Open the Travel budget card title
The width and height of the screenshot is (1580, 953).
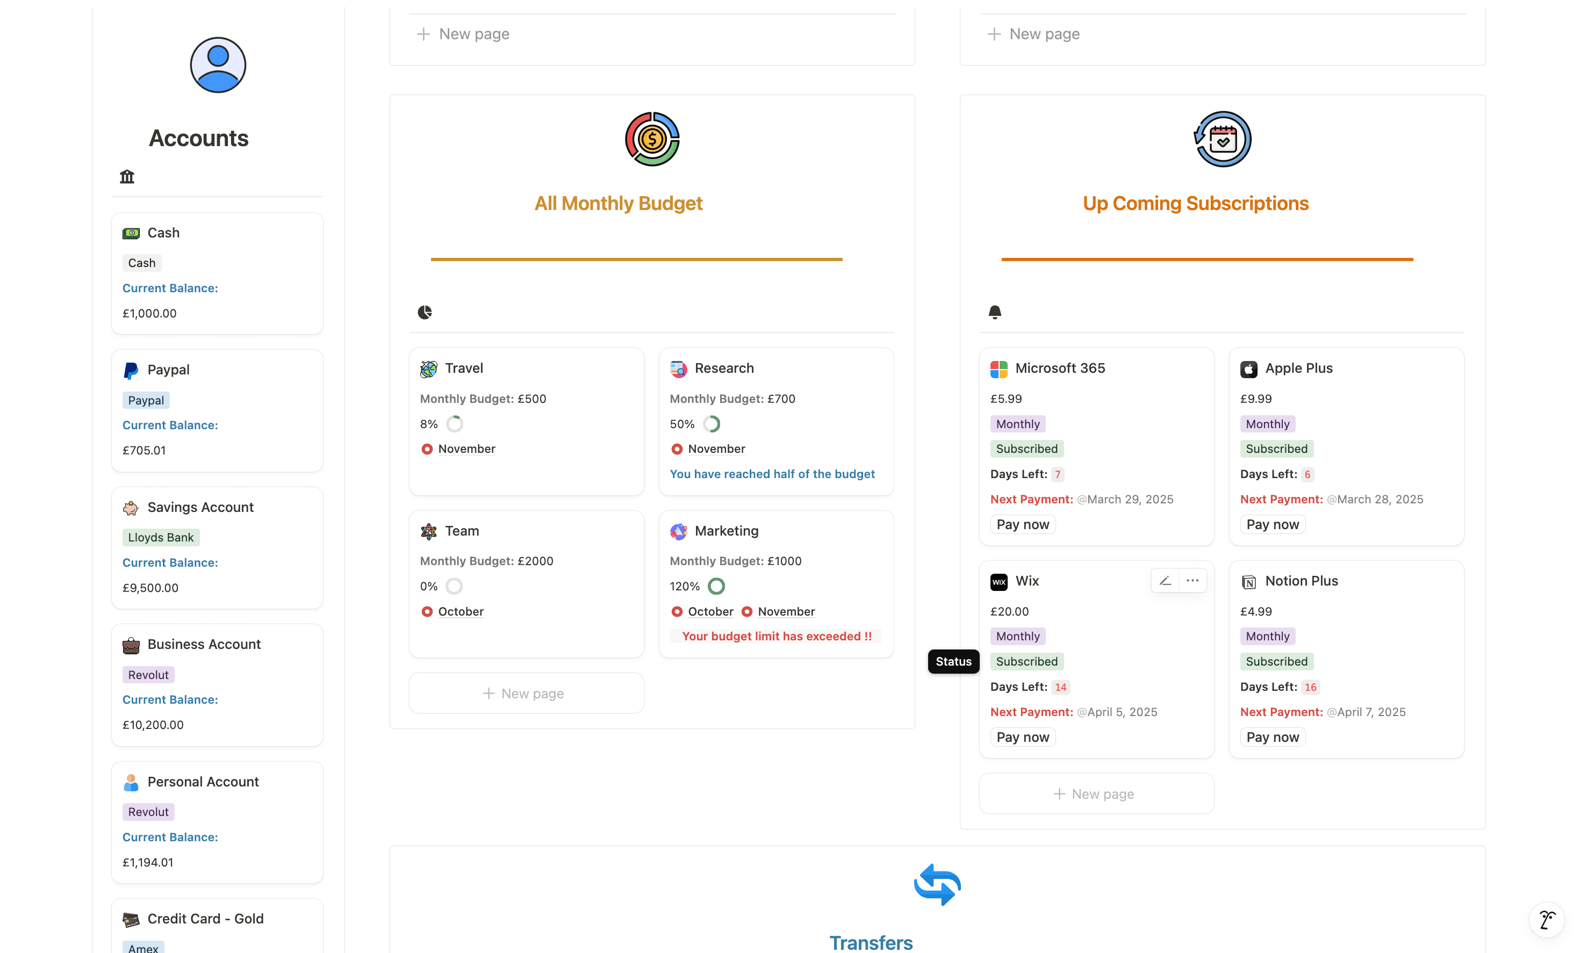[x=464, y=368]
